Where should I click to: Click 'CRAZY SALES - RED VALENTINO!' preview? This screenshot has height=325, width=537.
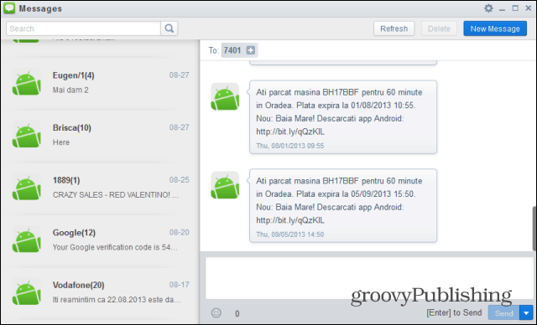coord(116,195)
